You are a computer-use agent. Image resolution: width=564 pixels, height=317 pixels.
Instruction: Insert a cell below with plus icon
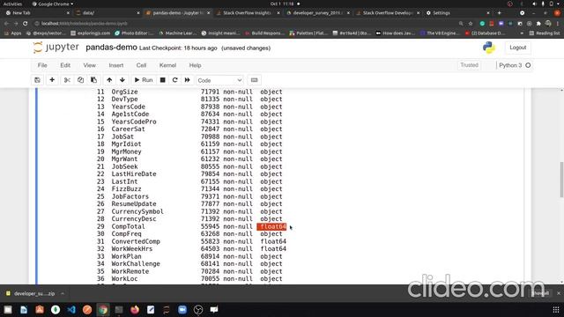tap(52, 80)
